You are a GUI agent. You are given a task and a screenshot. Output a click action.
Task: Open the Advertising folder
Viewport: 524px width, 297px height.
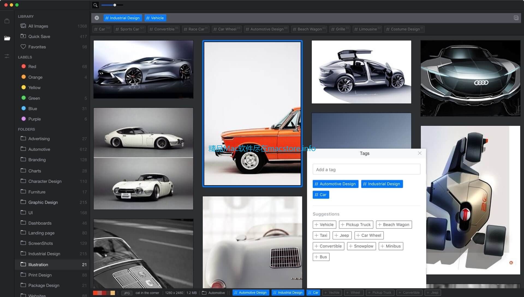coord(52,139)
